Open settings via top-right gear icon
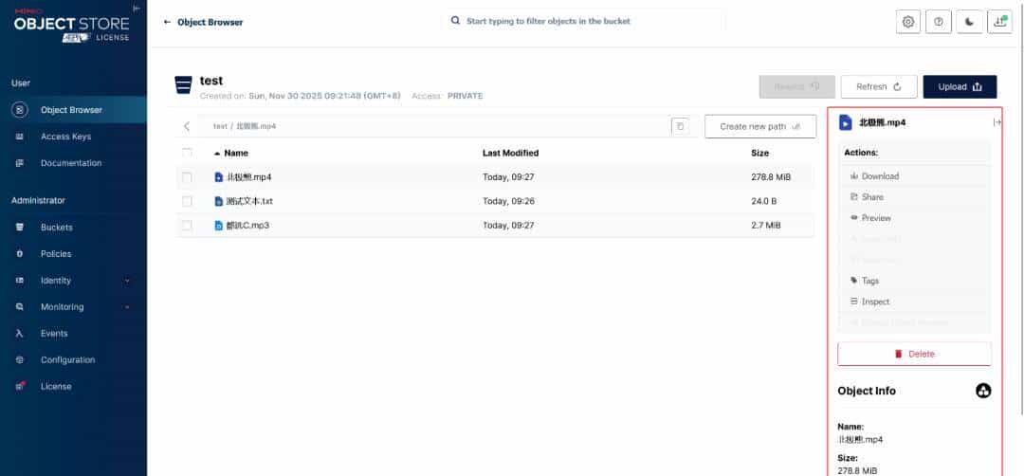The image size is (1024, 476). (x=908, y=22)
